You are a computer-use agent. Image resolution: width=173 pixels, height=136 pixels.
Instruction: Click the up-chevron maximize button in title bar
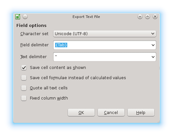point(147,17)
